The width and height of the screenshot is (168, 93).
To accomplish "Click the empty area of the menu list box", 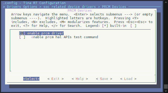I will click(80, 55).
